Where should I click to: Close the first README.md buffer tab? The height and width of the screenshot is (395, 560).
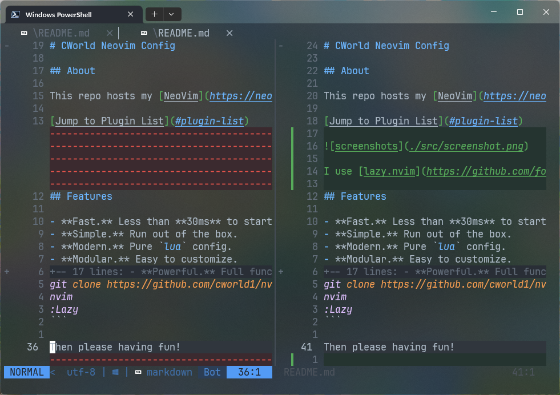click(x=110, y=33)
